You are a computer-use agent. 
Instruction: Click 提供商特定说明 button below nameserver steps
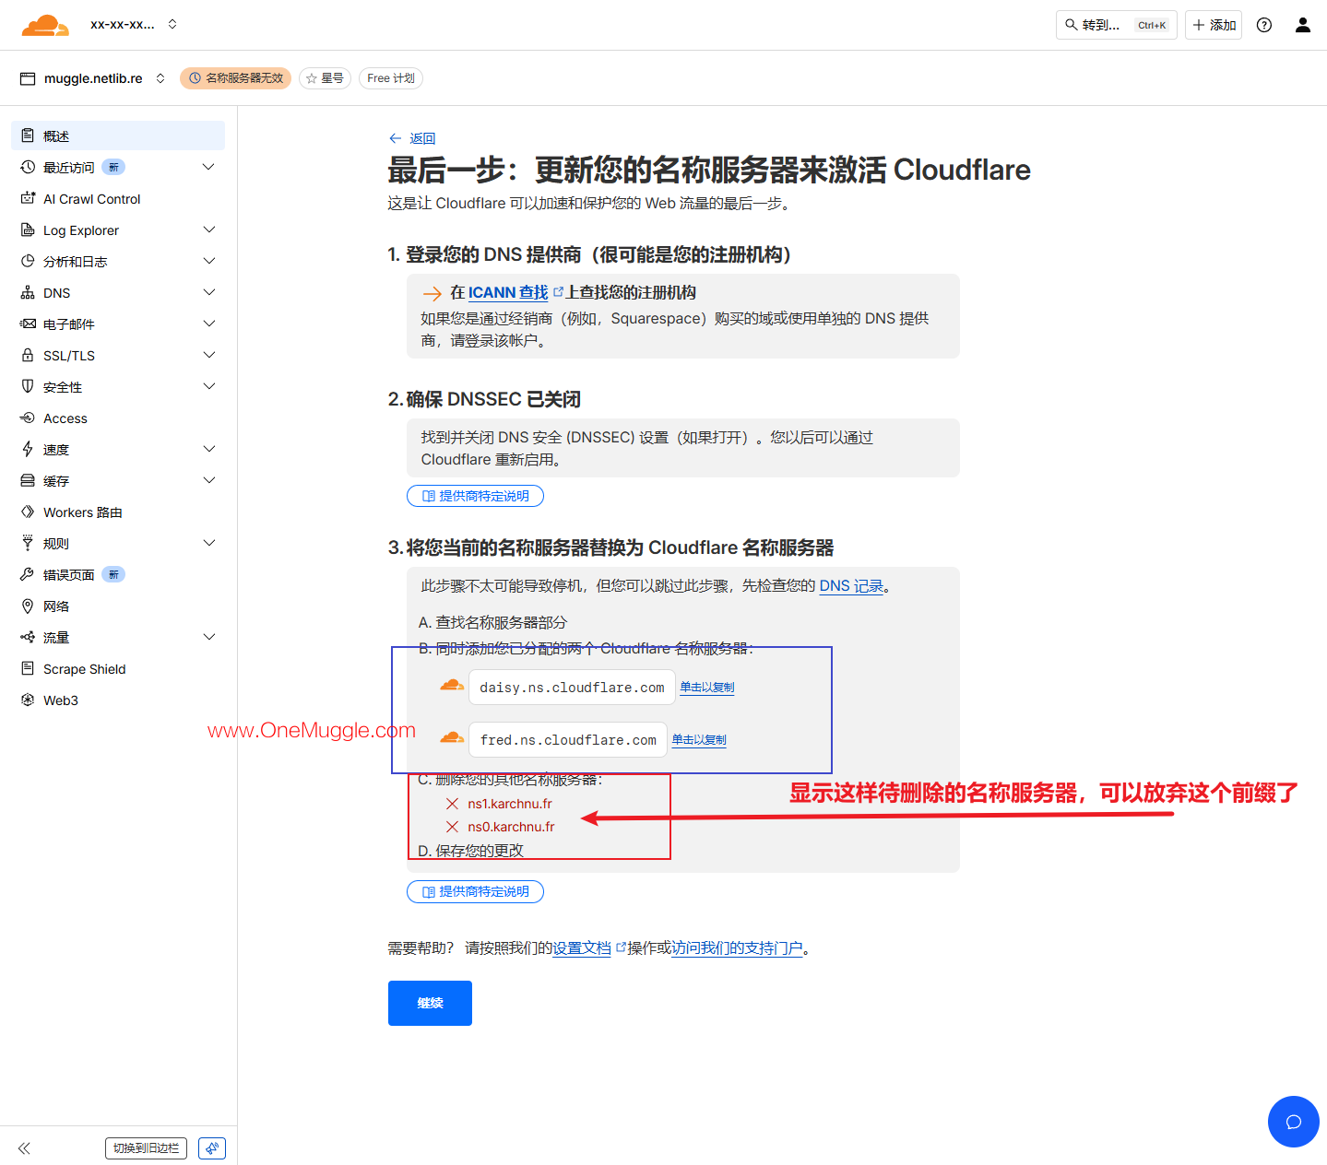tap(475, 891)
